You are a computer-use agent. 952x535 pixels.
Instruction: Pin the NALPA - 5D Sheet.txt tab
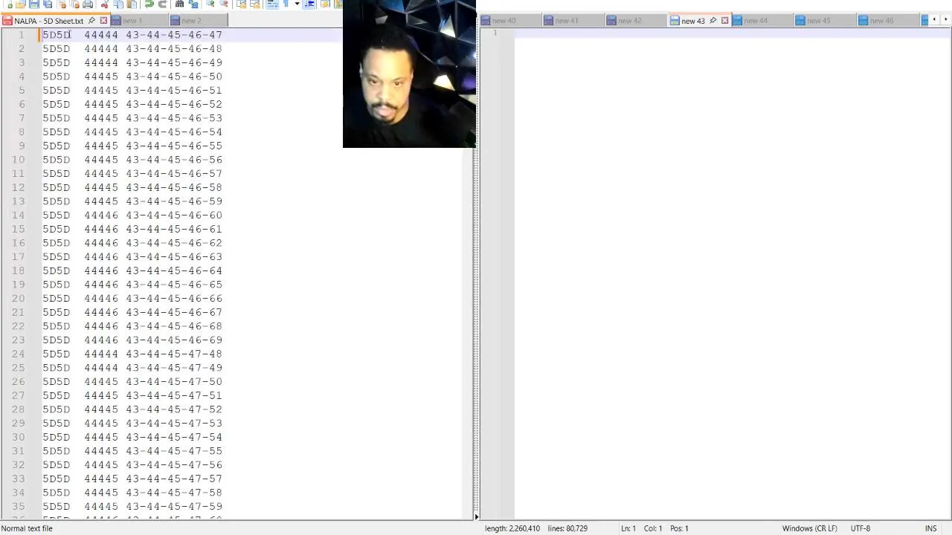91,21
